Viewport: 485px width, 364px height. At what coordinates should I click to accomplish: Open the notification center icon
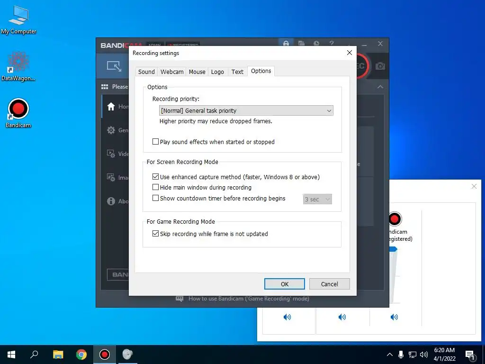tap(469, 355)
